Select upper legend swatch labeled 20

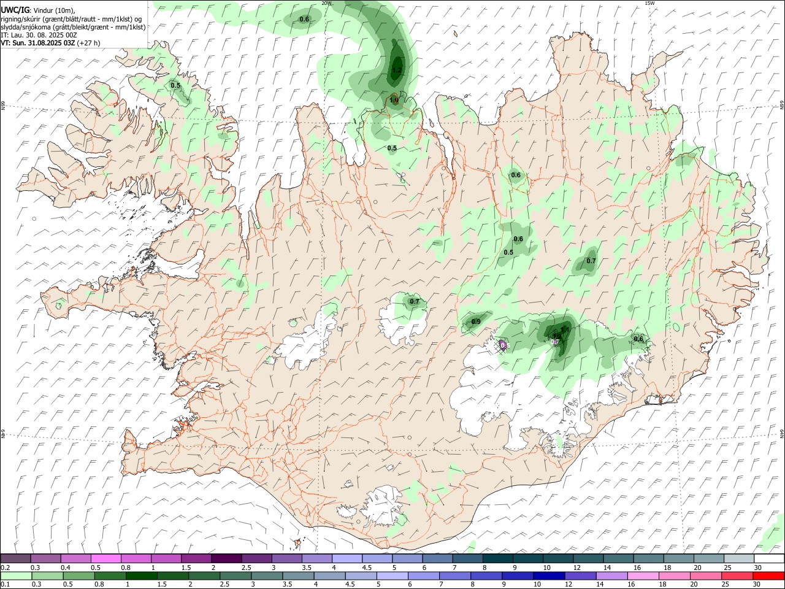(x=710, y=558)
